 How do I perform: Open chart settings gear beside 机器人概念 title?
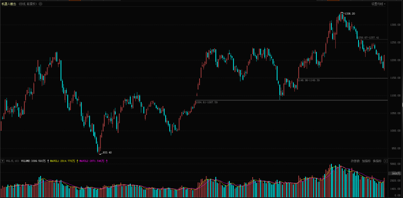pos(40,4)
